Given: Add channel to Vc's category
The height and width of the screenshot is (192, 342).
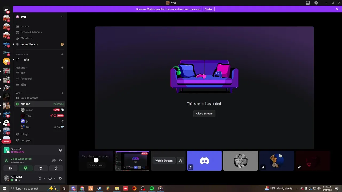Looking at the screenshot, I should 62,93.
